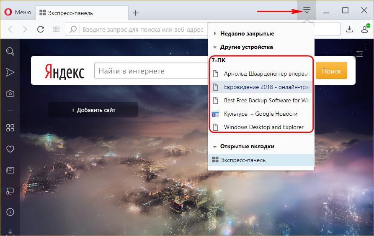Open the tab menu button in title bar
The image size is (374, 236).
coord(307,10)
